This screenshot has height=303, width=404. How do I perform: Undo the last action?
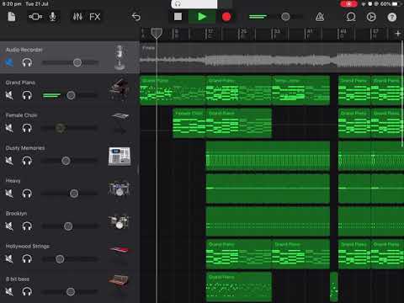(136, 17)
